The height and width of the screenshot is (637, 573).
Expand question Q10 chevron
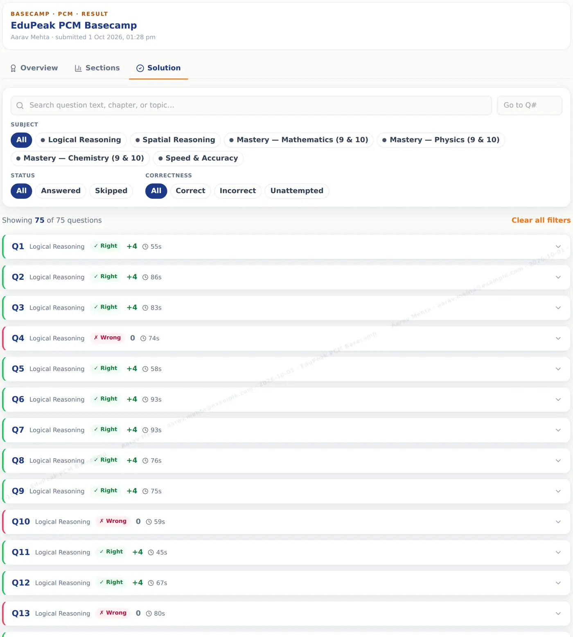[x=558, y=522]
